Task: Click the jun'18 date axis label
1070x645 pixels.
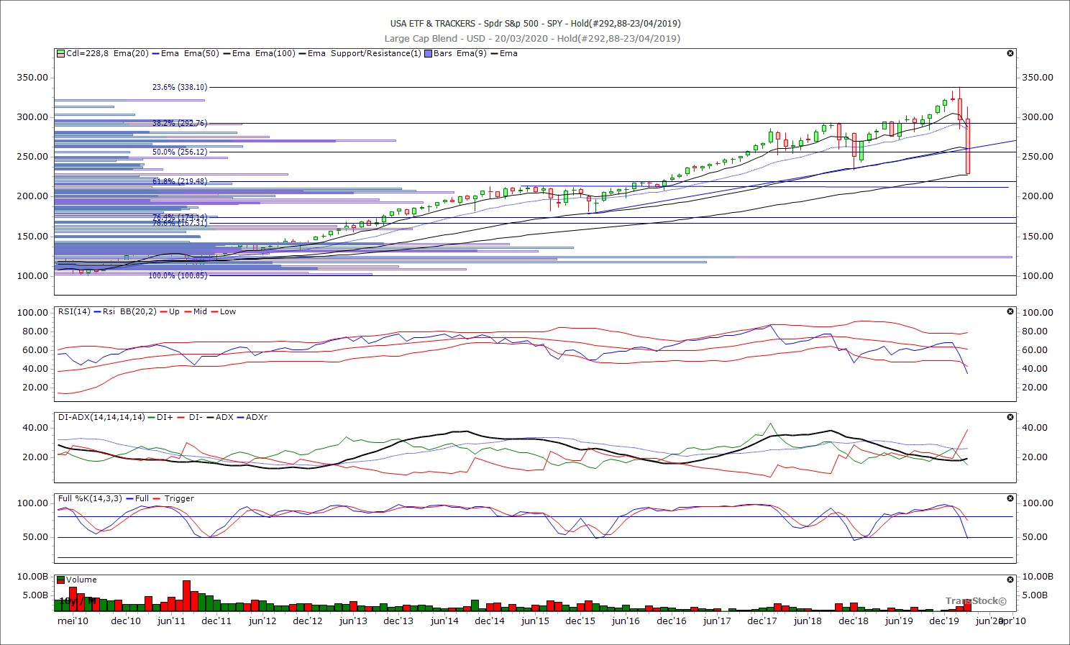Action: pos(808,621)
